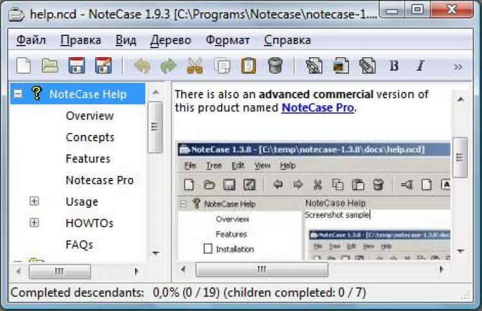Open the Вид menu

126,40
